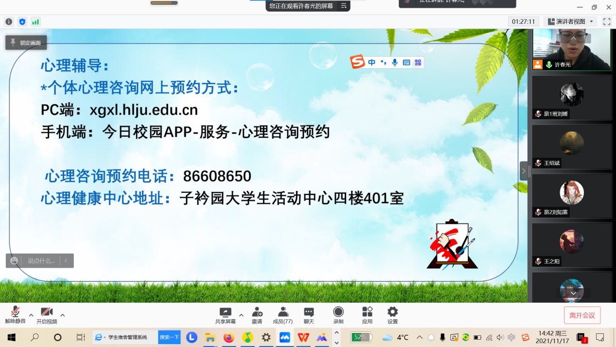
Task: Unmute microphone with 解除静音
Action: click(15, 315)
